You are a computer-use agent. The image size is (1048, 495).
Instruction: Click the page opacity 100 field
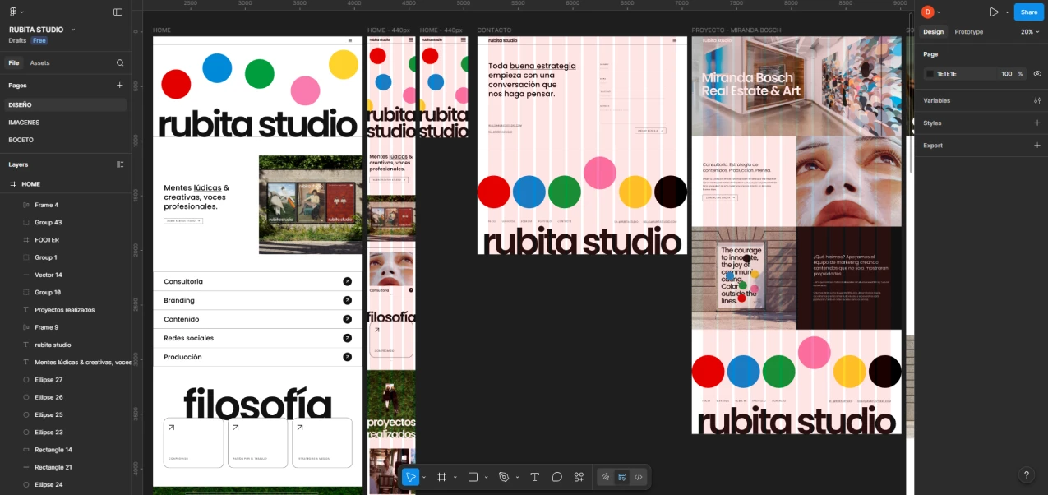[x=1006, y=74]
